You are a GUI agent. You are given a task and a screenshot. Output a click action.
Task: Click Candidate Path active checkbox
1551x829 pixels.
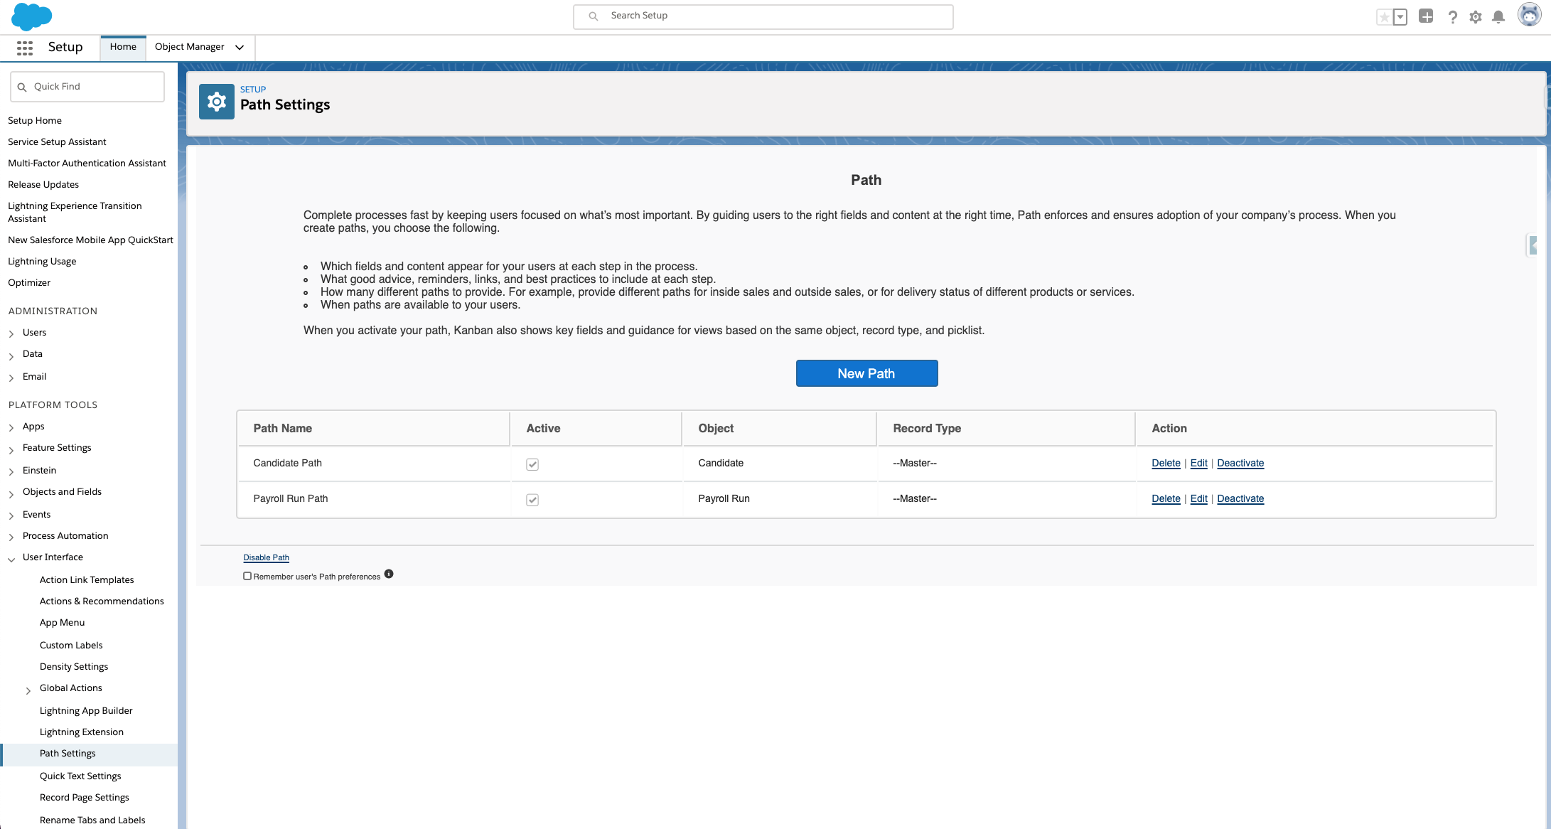pyautogui.click(x=532, y=464)
